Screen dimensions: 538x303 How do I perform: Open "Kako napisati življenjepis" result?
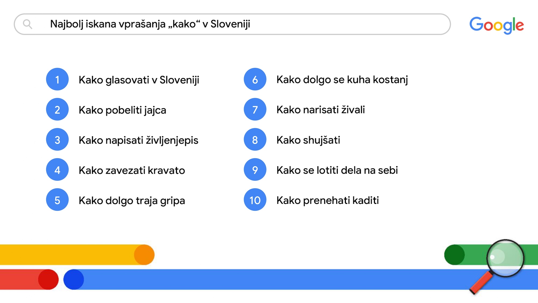[138, 140]
